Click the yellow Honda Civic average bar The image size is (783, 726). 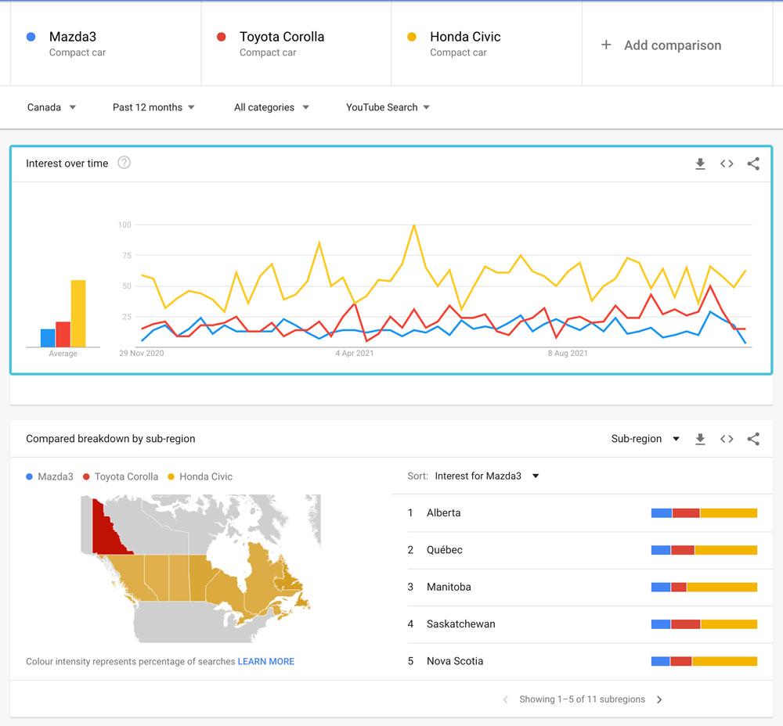click(x=78, y=313)
